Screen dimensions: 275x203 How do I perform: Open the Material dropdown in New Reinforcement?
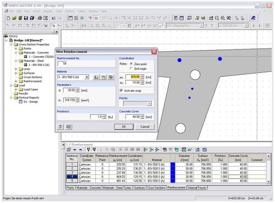(87, 77)
